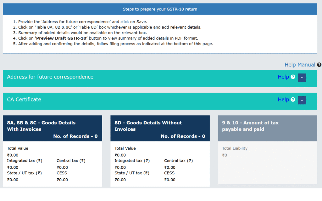Expand the CA Certificate section chevron
322x201 pixels.
(302, 100)
